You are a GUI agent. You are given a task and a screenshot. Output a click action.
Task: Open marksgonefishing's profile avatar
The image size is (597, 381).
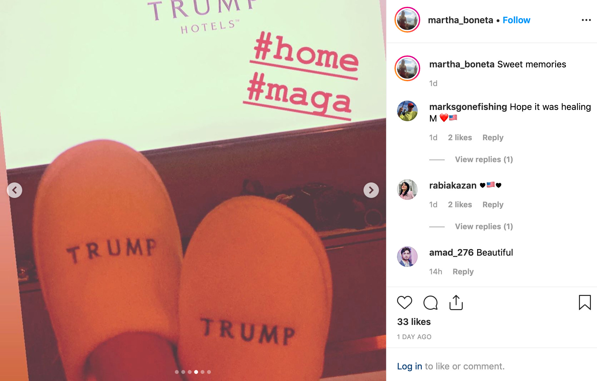tap(407, 111)
